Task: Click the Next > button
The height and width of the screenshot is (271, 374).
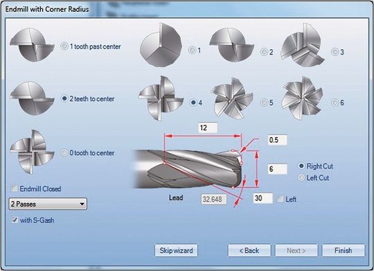Action: (296, 250)
